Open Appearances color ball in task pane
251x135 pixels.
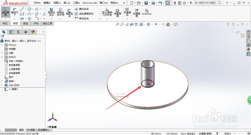point(248,49)
